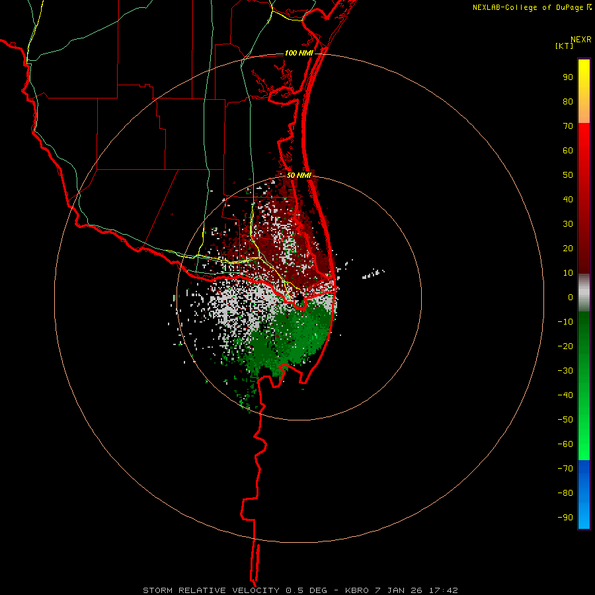
Task: Click the [KT] units label
Action: 565,46
